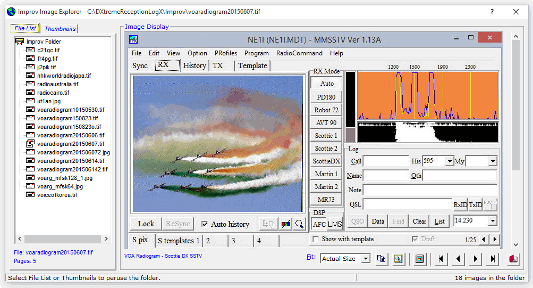
Task: Click the file icon beside ut1an.jpg
Action: [31, 101]
